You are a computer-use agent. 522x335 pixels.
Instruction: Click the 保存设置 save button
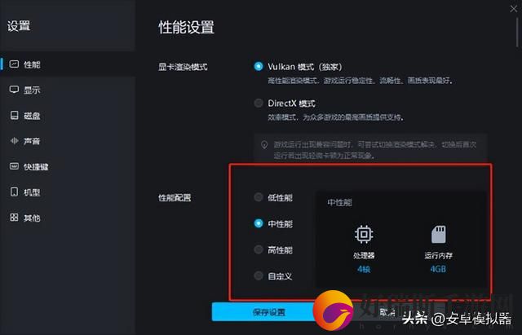point(268,312)
